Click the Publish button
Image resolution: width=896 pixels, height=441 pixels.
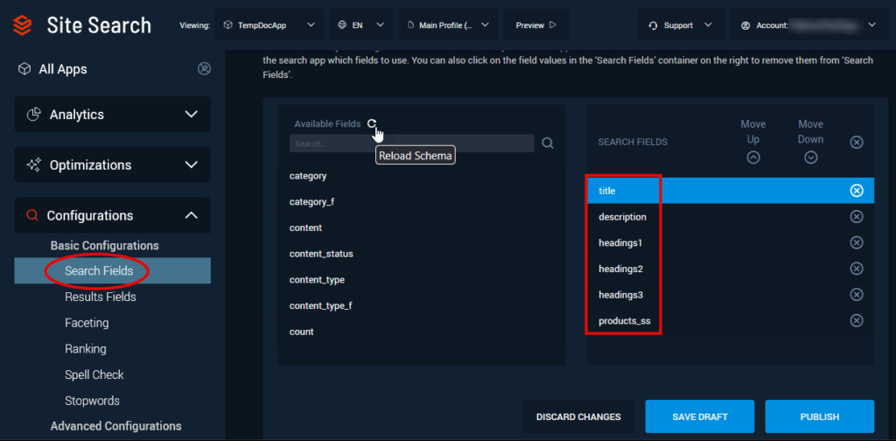[x=819, y=416]
